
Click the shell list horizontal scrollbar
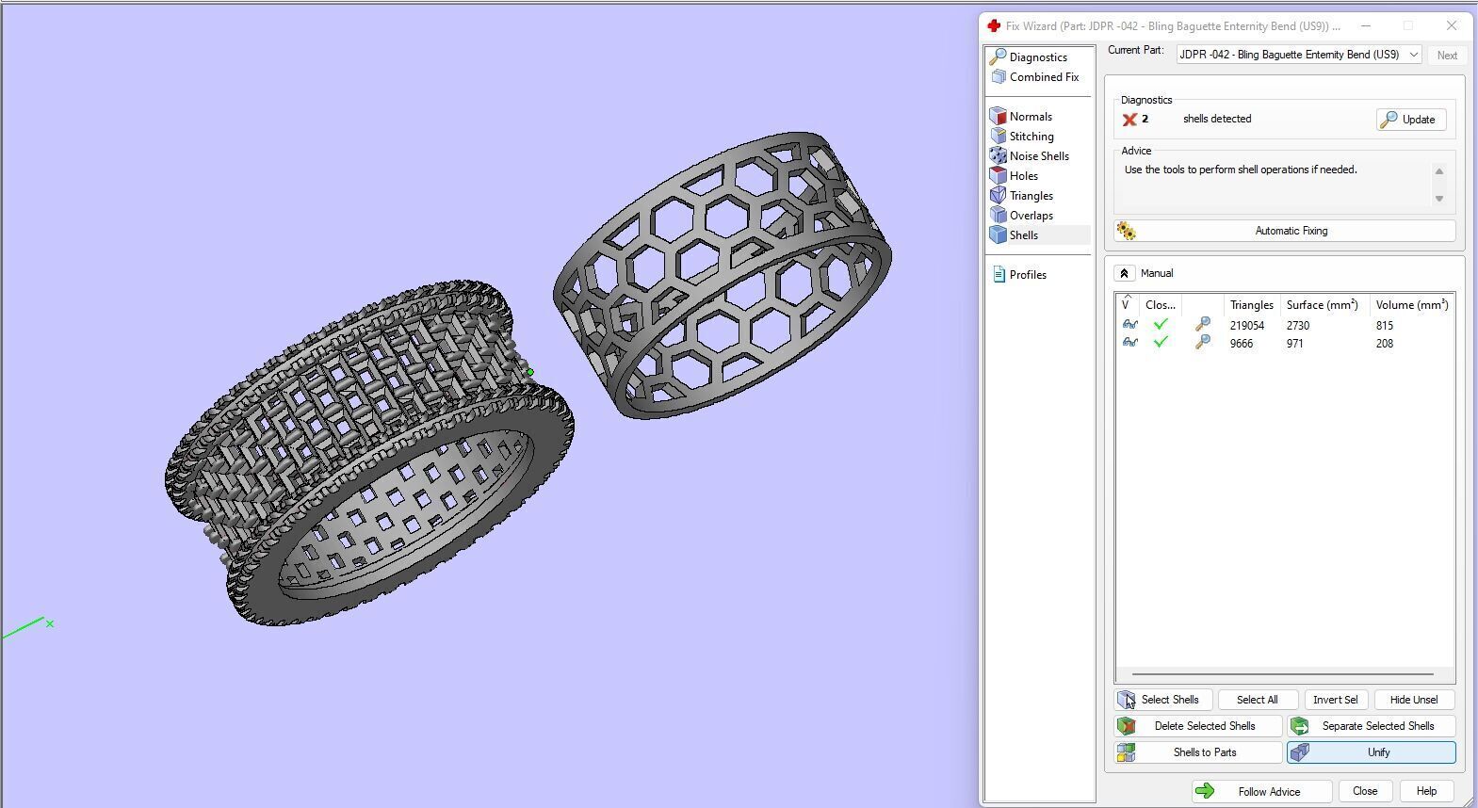[x=1282, y=674]
